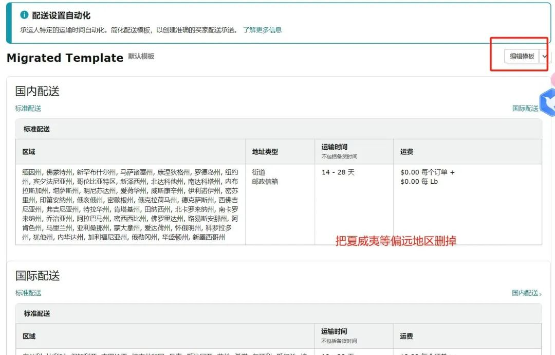Click 不包括备货时间 note in 国际配送 table
This screenshot has height=355, width=555.
tap(339, 341)
